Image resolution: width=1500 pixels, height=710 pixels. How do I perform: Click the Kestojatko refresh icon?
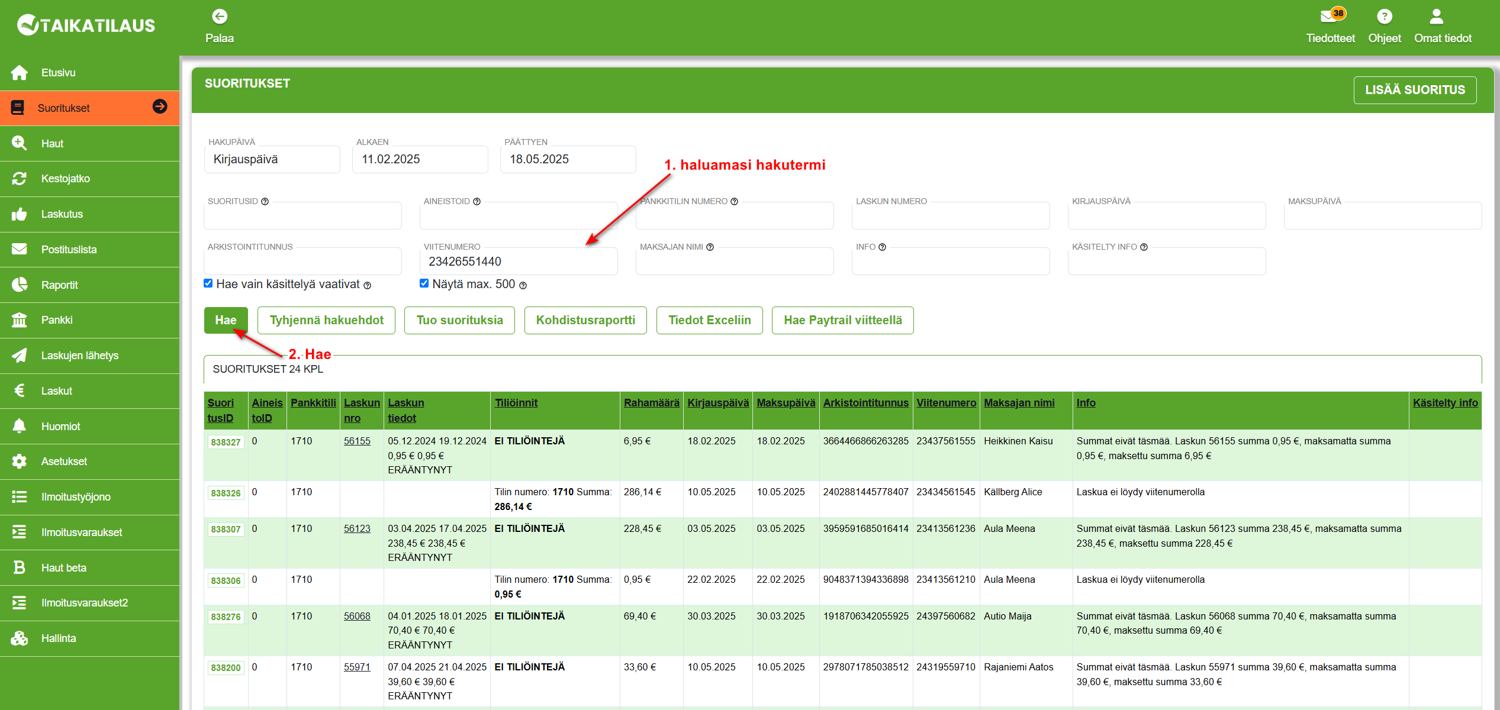point(20,179)
